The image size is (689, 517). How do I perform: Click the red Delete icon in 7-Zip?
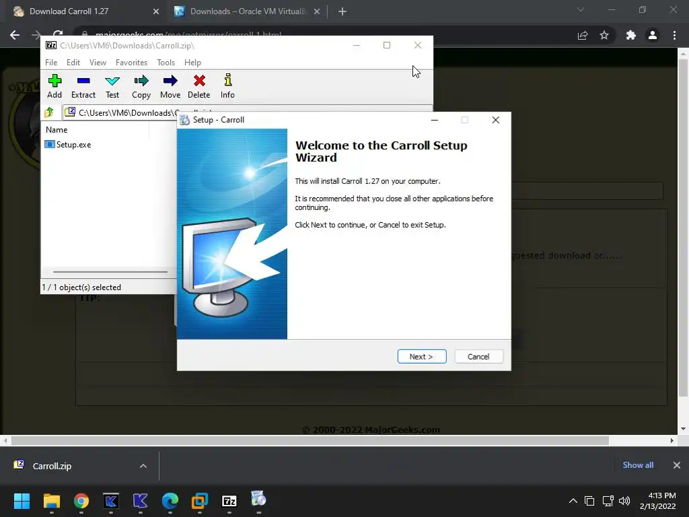[199, 86]
